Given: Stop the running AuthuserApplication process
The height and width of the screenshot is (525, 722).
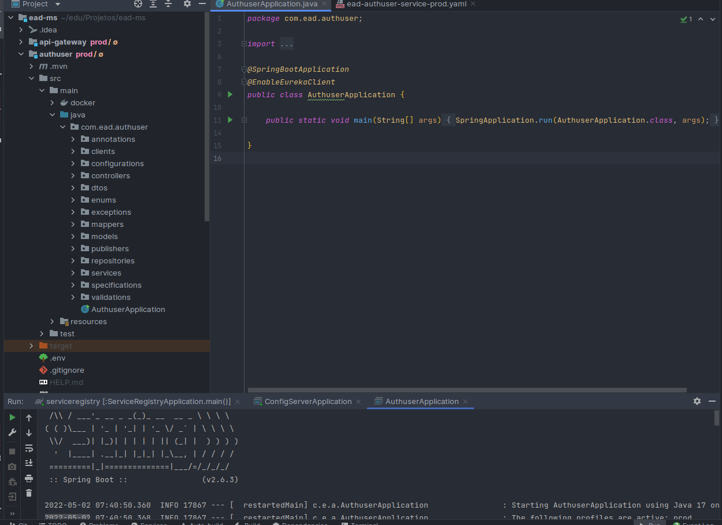Looking at the screenshot, I should (x=12, y=451).
